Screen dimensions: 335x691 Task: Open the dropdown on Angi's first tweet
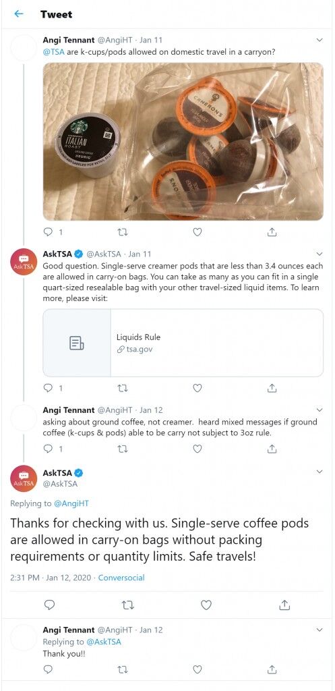click(320, 40)
